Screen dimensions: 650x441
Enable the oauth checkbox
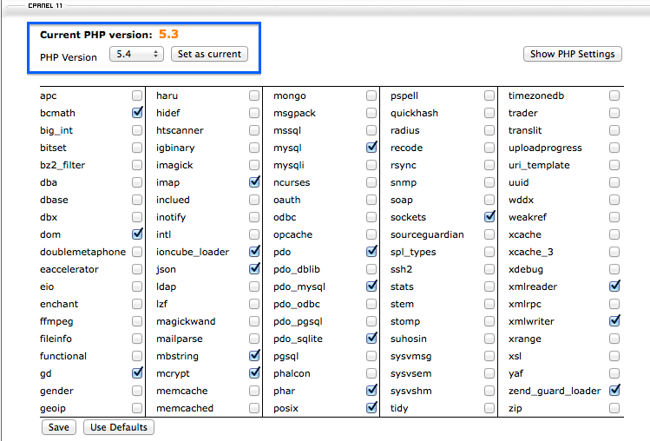click(x=371, y=200)
